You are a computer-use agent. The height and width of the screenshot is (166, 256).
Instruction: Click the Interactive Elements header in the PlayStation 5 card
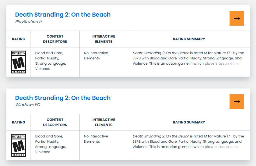point(103,39)
